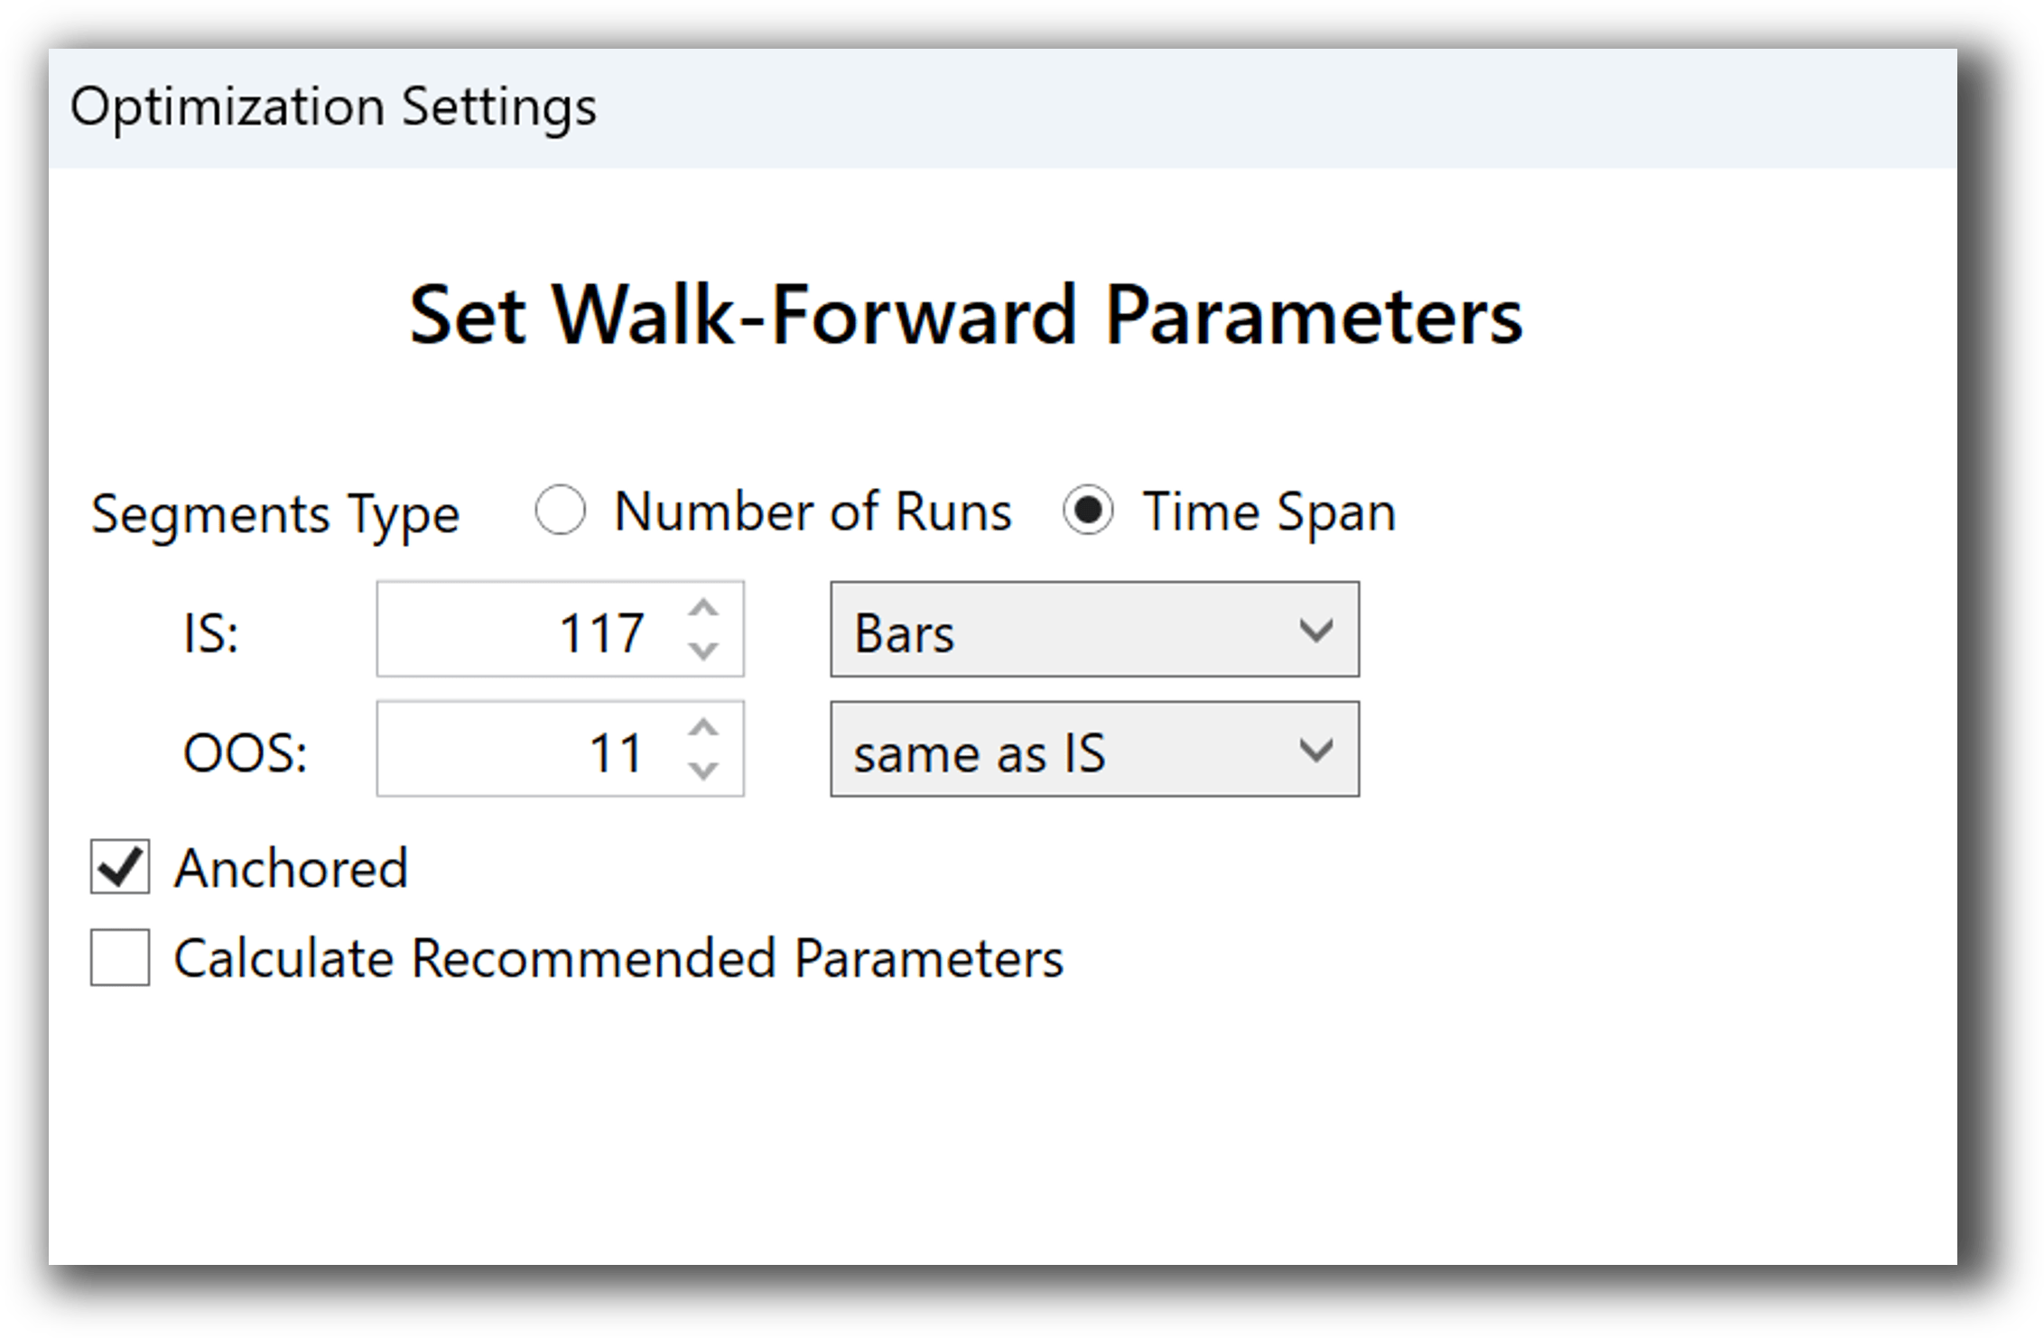Decrement the OOS value using down arrow
Image resolution: width=2044 pixels, height=1338 pixels.
pyautogui.click(x=703, y=770)
